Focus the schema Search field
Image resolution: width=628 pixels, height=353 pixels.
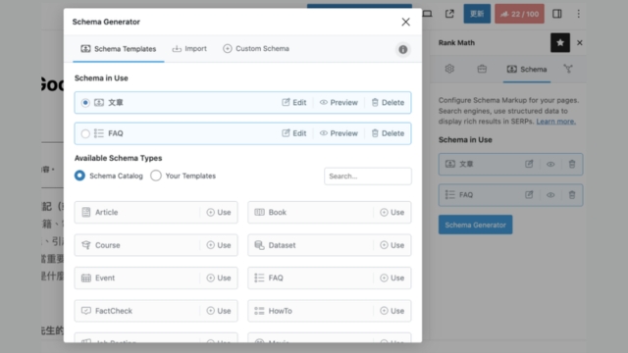coord(368,176)
